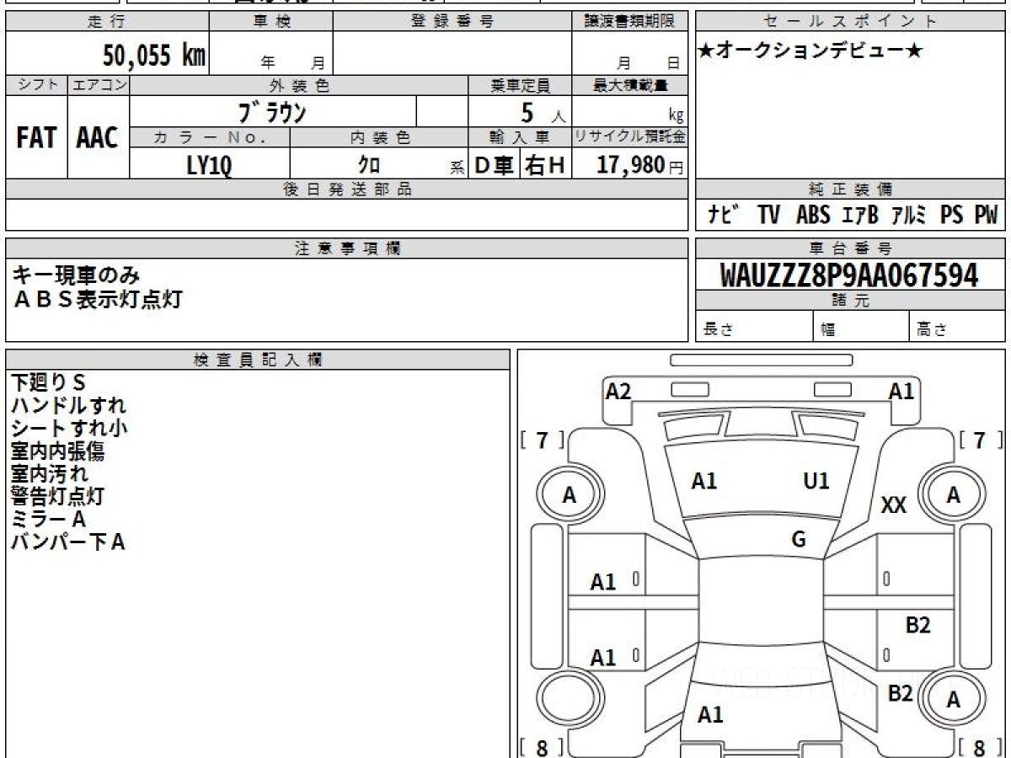Image resolution: width=1011 pixels, height=758 pixels.
Task: Click the 注意事項欄 header
Action: tap(347, 248)
